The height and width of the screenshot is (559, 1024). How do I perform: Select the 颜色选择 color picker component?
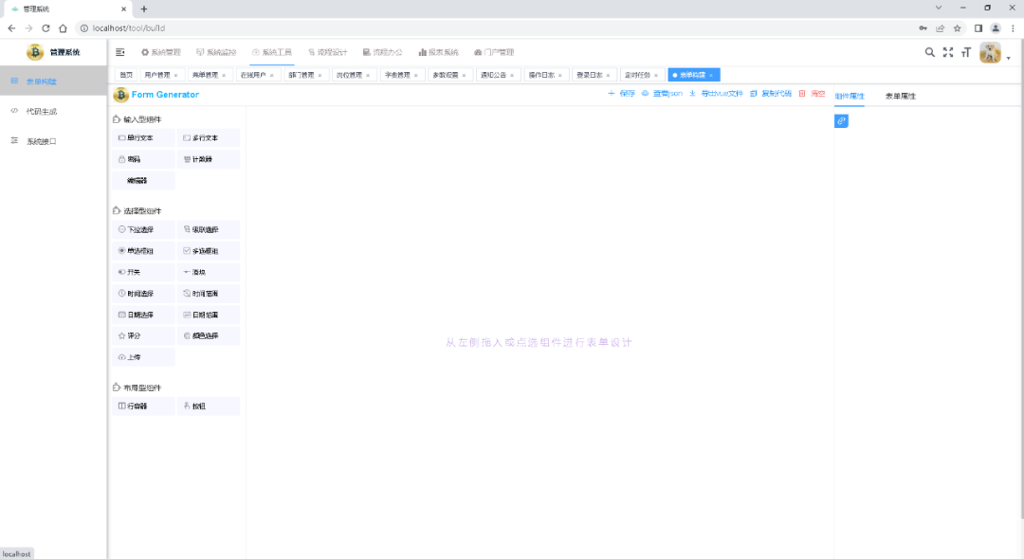pyautogui.click(x=208, y=335)
